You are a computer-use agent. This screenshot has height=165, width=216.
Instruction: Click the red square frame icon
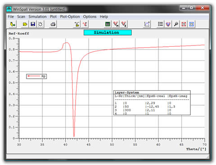tap(184, 24)
